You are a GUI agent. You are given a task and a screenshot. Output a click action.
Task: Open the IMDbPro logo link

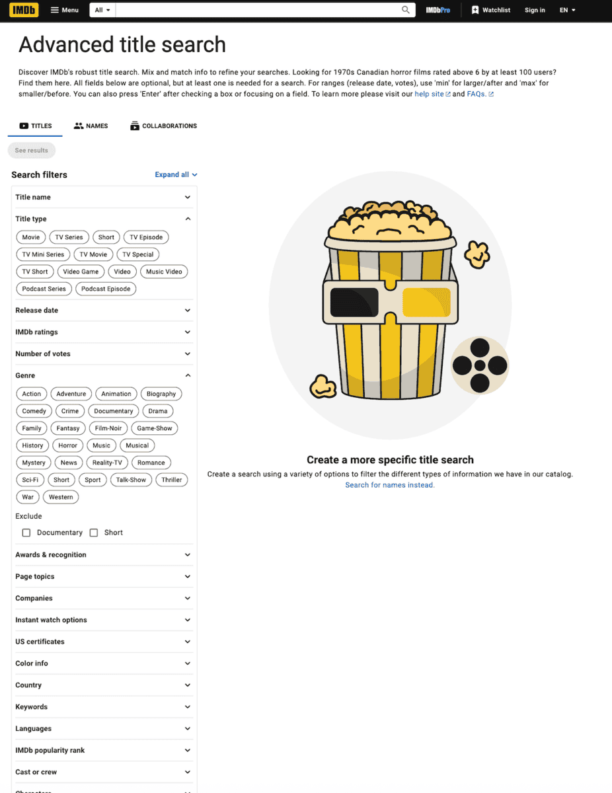point(438,10)
